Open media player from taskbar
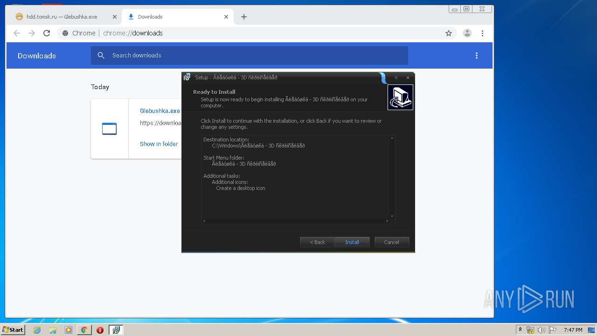 point(69,330)
